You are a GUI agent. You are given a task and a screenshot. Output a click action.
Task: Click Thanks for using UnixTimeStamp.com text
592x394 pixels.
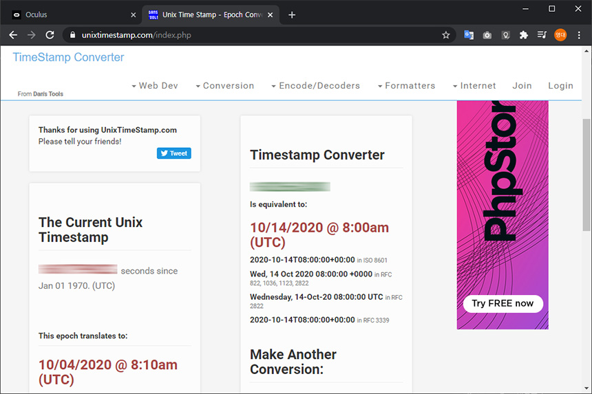[107, 130]
